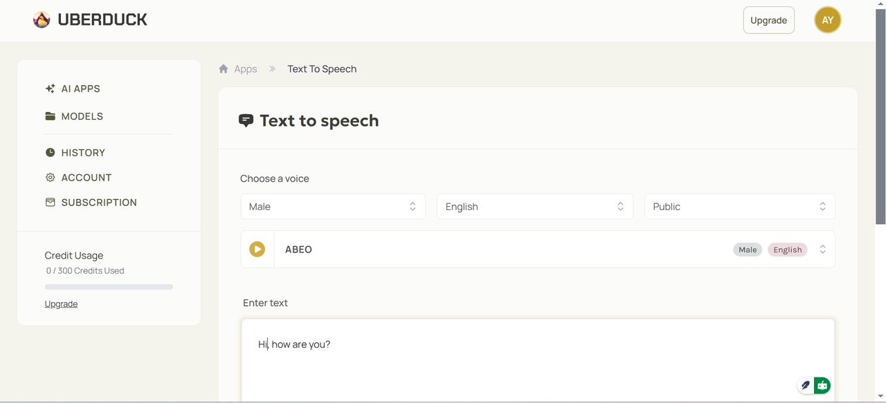Click the feather pen extension icon

tap(806, 385)
